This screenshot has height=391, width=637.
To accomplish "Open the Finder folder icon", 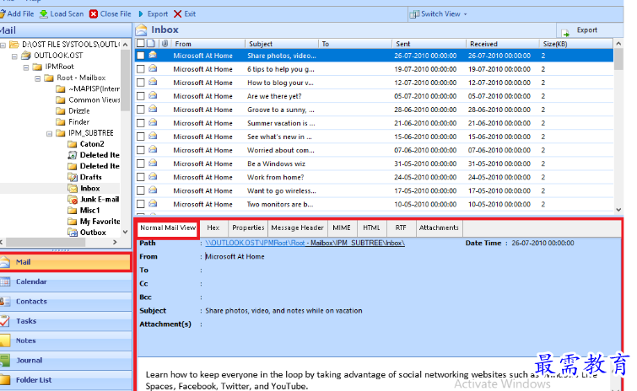I will coord(61,121).
